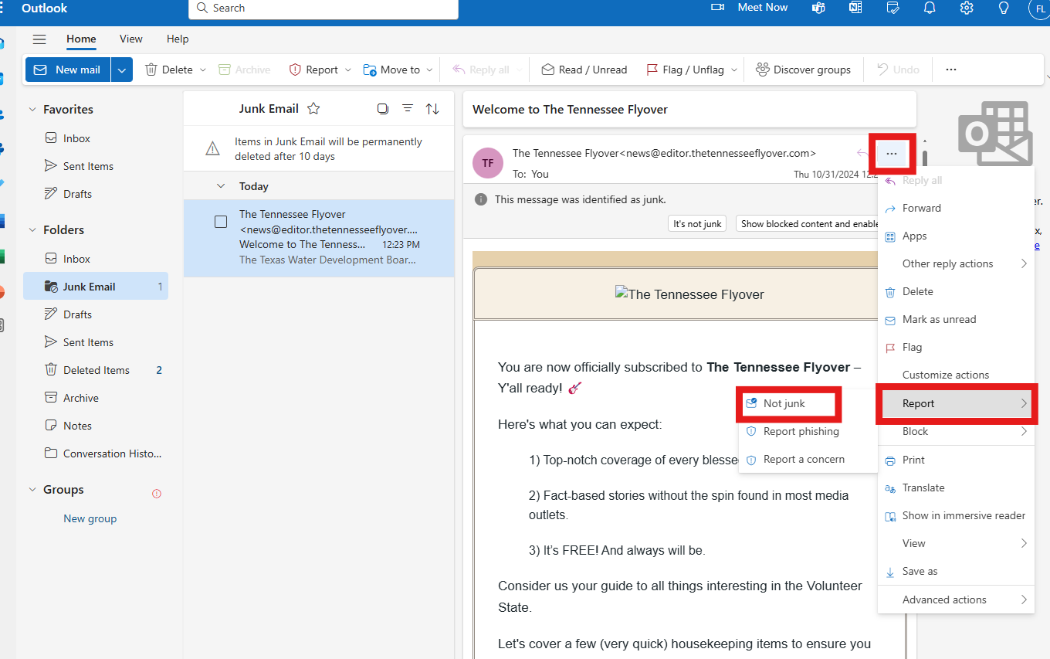Open the Report toolbar dropdown arrow
The height and width of the screenshot is (659, 1050).
(x=347, y=70)
